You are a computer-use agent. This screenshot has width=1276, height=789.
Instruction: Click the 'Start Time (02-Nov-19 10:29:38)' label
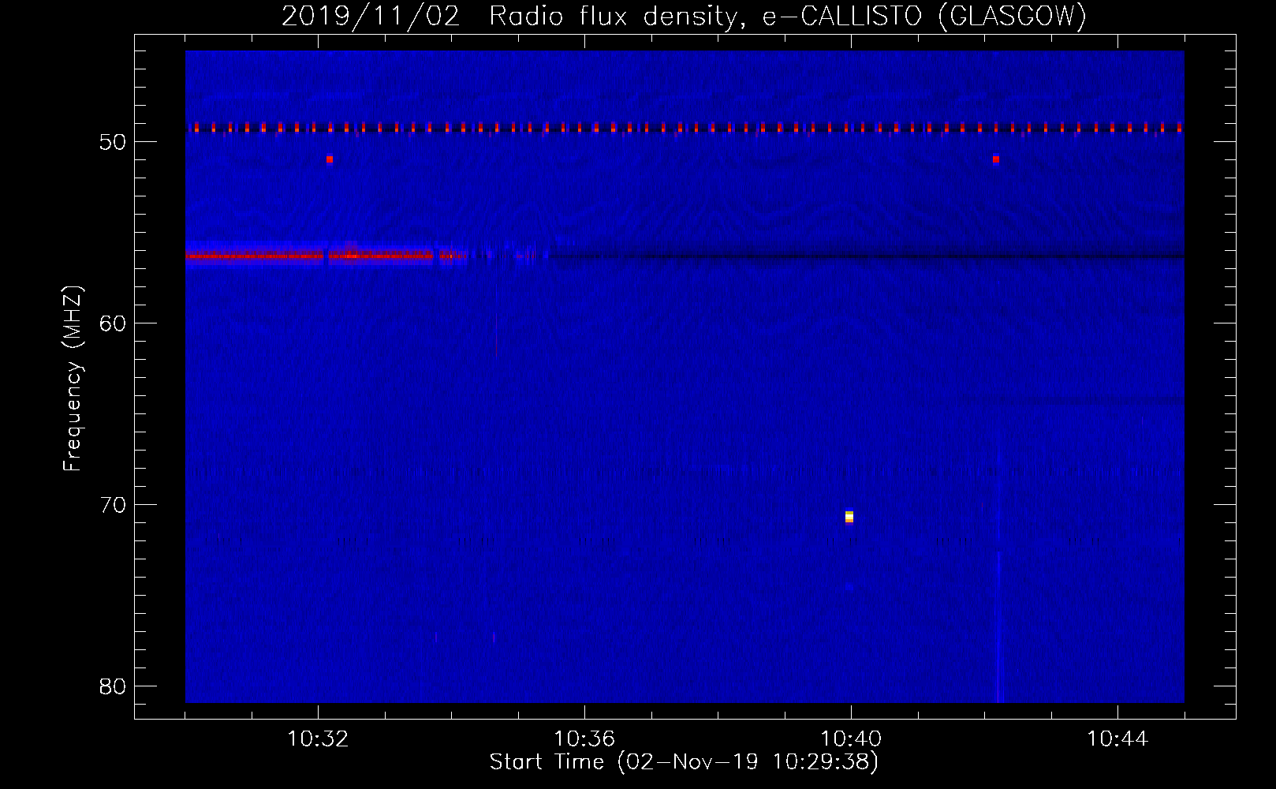pos(684,762)
